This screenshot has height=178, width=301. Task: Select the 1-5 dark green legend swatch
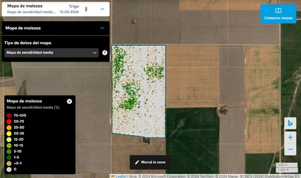coord(9,157)
